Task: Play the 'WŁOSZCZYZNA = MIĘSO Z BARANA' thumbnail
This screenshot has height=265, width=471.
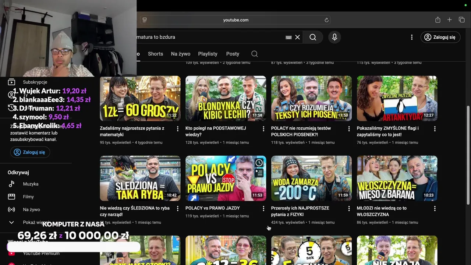Action: tap(397, 179)
